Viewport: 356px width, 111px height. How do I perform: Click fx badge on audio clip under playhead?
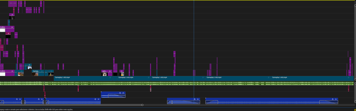(x=198, y=99)
